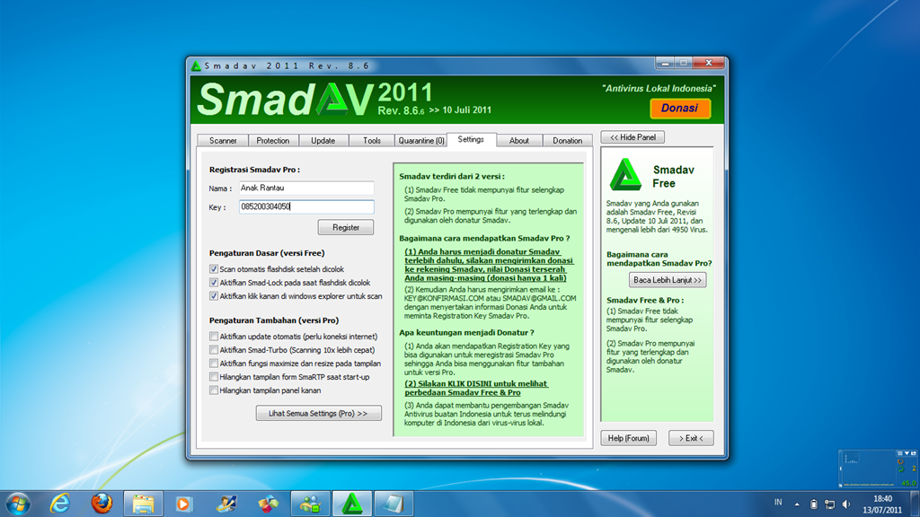Open the taskbar clock showing 18:40
The width and height of the screenshot is (920, 517).
coord(882,504)
